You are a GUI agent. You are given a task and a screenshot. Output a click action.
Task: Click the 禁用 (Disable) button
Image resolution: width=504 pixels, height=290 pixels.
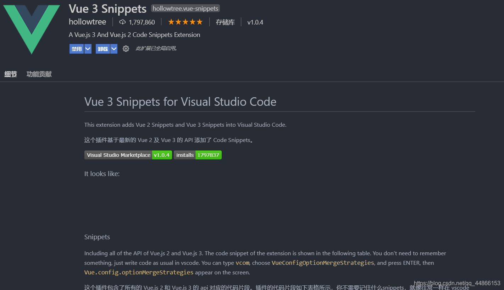(x=77, y=49)
